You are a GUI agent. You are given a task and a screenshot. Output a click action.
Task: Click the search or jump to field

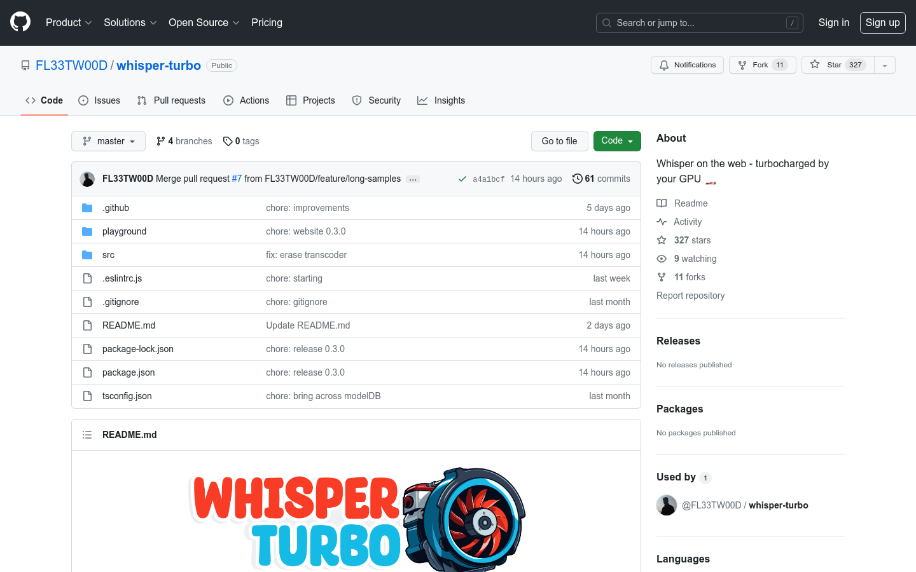tap(700, 22)
